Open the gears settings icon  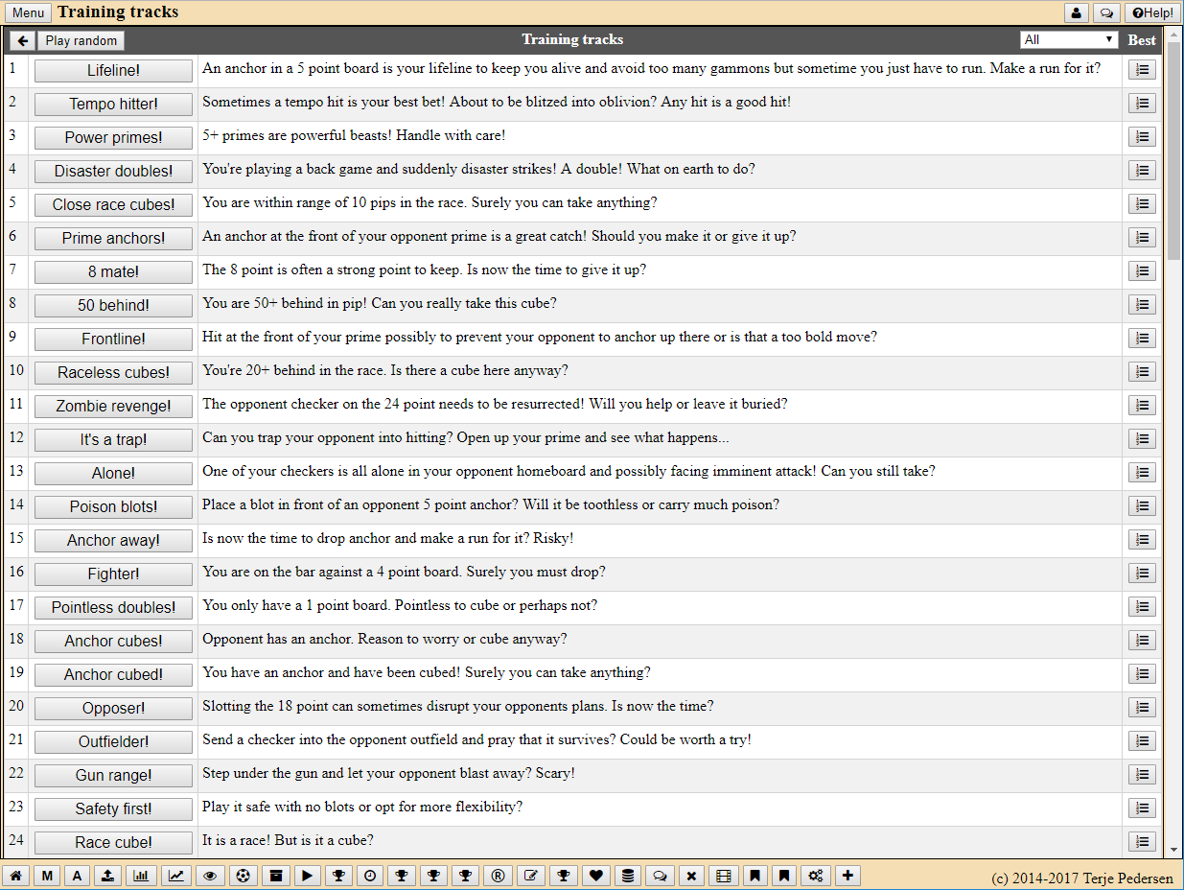coord(816,876)
